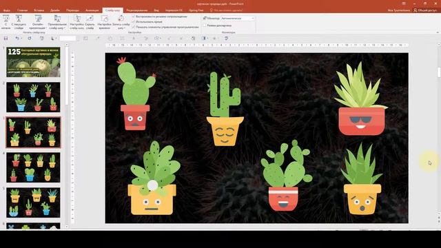
Task: Start show from current slide
Action: coord(19,22)
